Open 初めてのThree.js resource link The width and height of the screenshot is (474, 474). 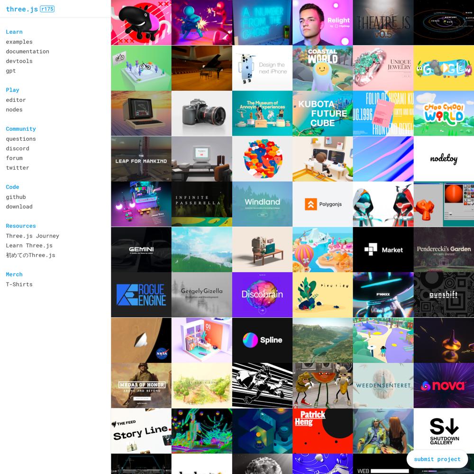coord(30,255)
